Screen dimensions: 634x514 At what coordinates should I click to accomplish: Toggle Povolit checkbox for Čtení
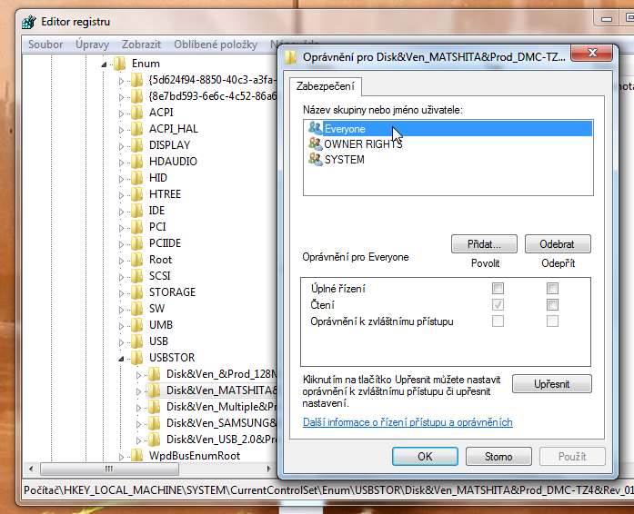pyautogui.click(x=498, y=305)
